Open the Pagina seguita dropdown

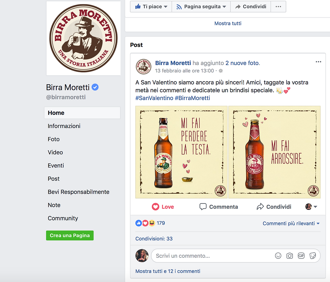pyautogui.click(x=201, y=6)
